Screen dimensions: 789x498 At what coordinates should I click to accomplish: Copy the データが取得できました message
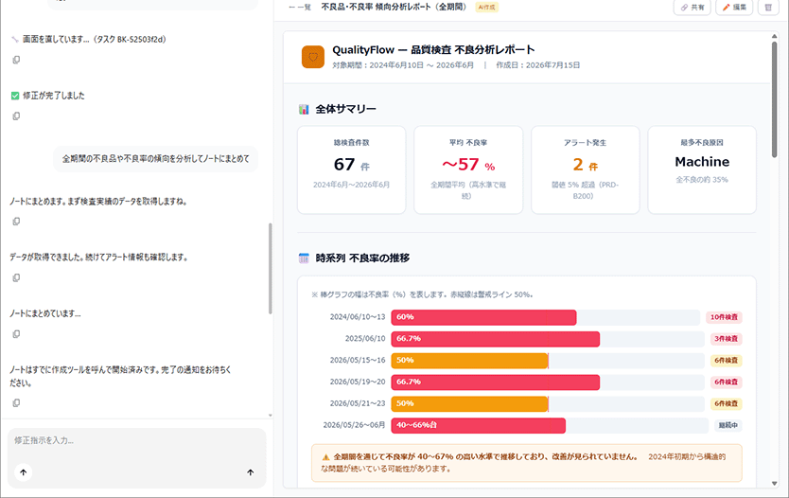point(16,278)
